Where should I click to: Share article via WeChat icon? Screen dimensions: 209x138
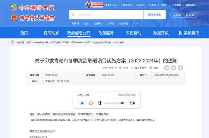(167, 68)
